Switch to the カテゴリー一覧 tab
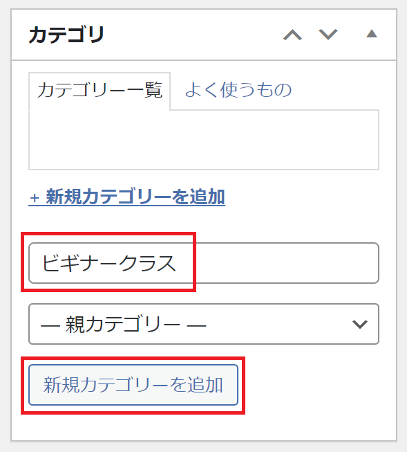 [x=100, y=90]
